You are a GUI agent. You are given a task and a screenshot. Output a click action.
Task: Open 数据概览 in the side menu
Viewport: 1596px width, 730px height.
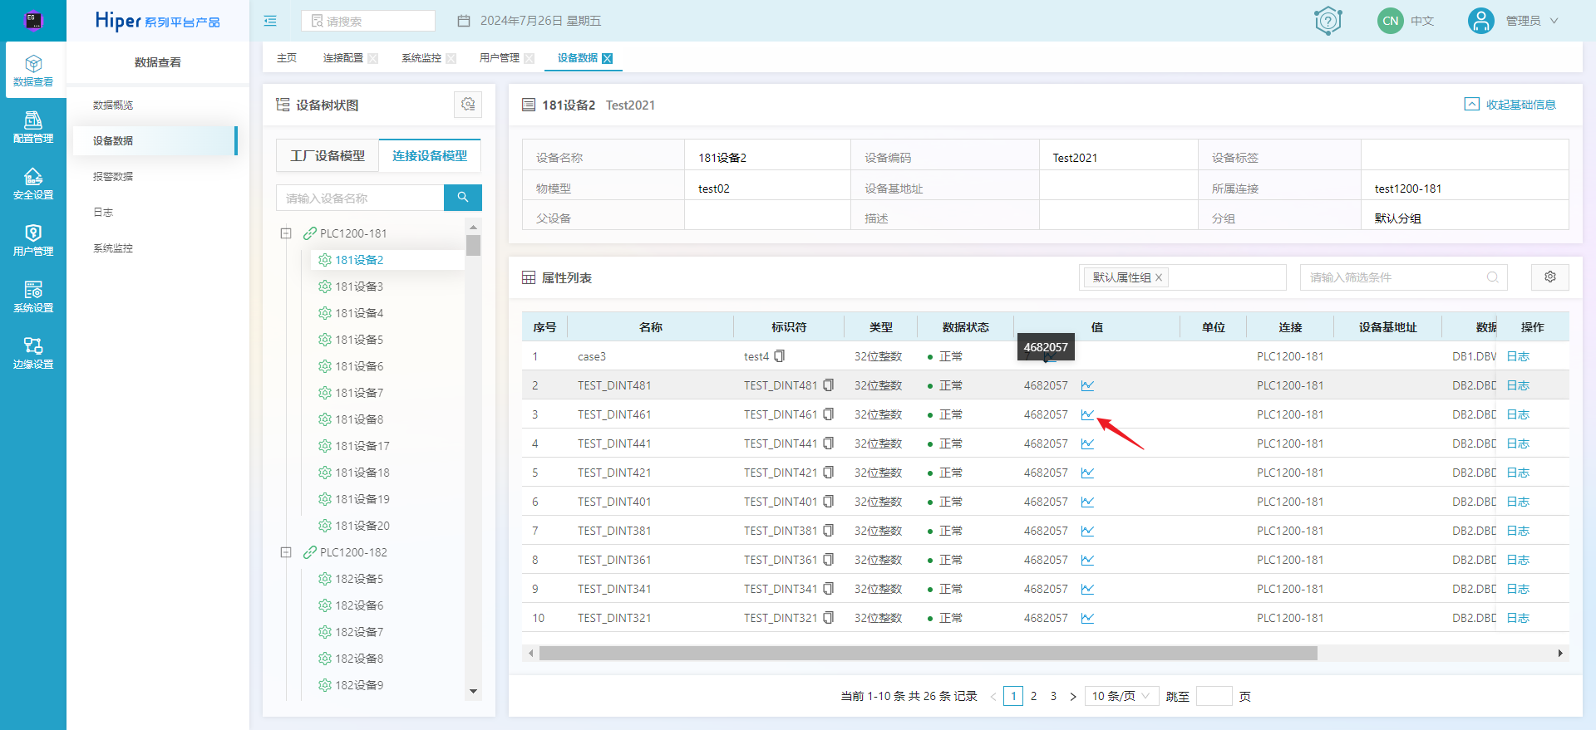[113, 105]
